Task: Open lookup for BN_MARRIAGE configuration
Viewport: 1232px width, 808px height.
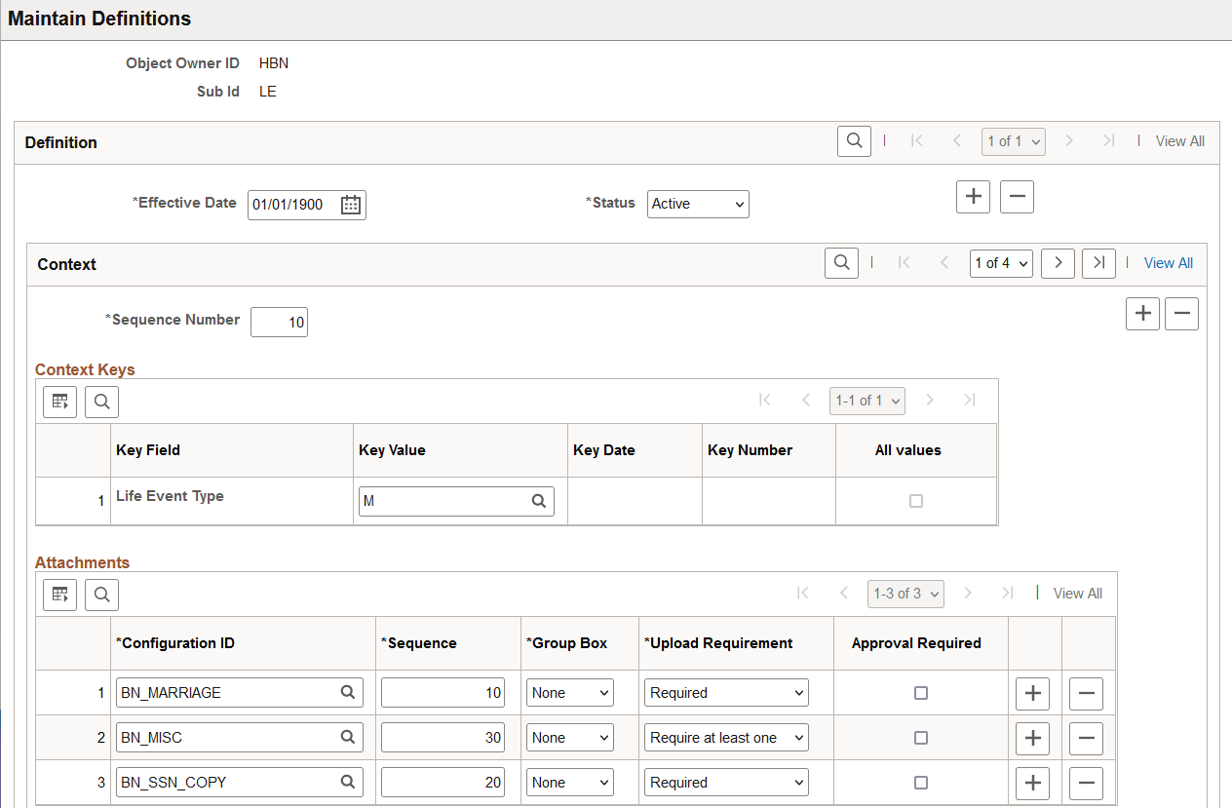Action: pos(347,693)
